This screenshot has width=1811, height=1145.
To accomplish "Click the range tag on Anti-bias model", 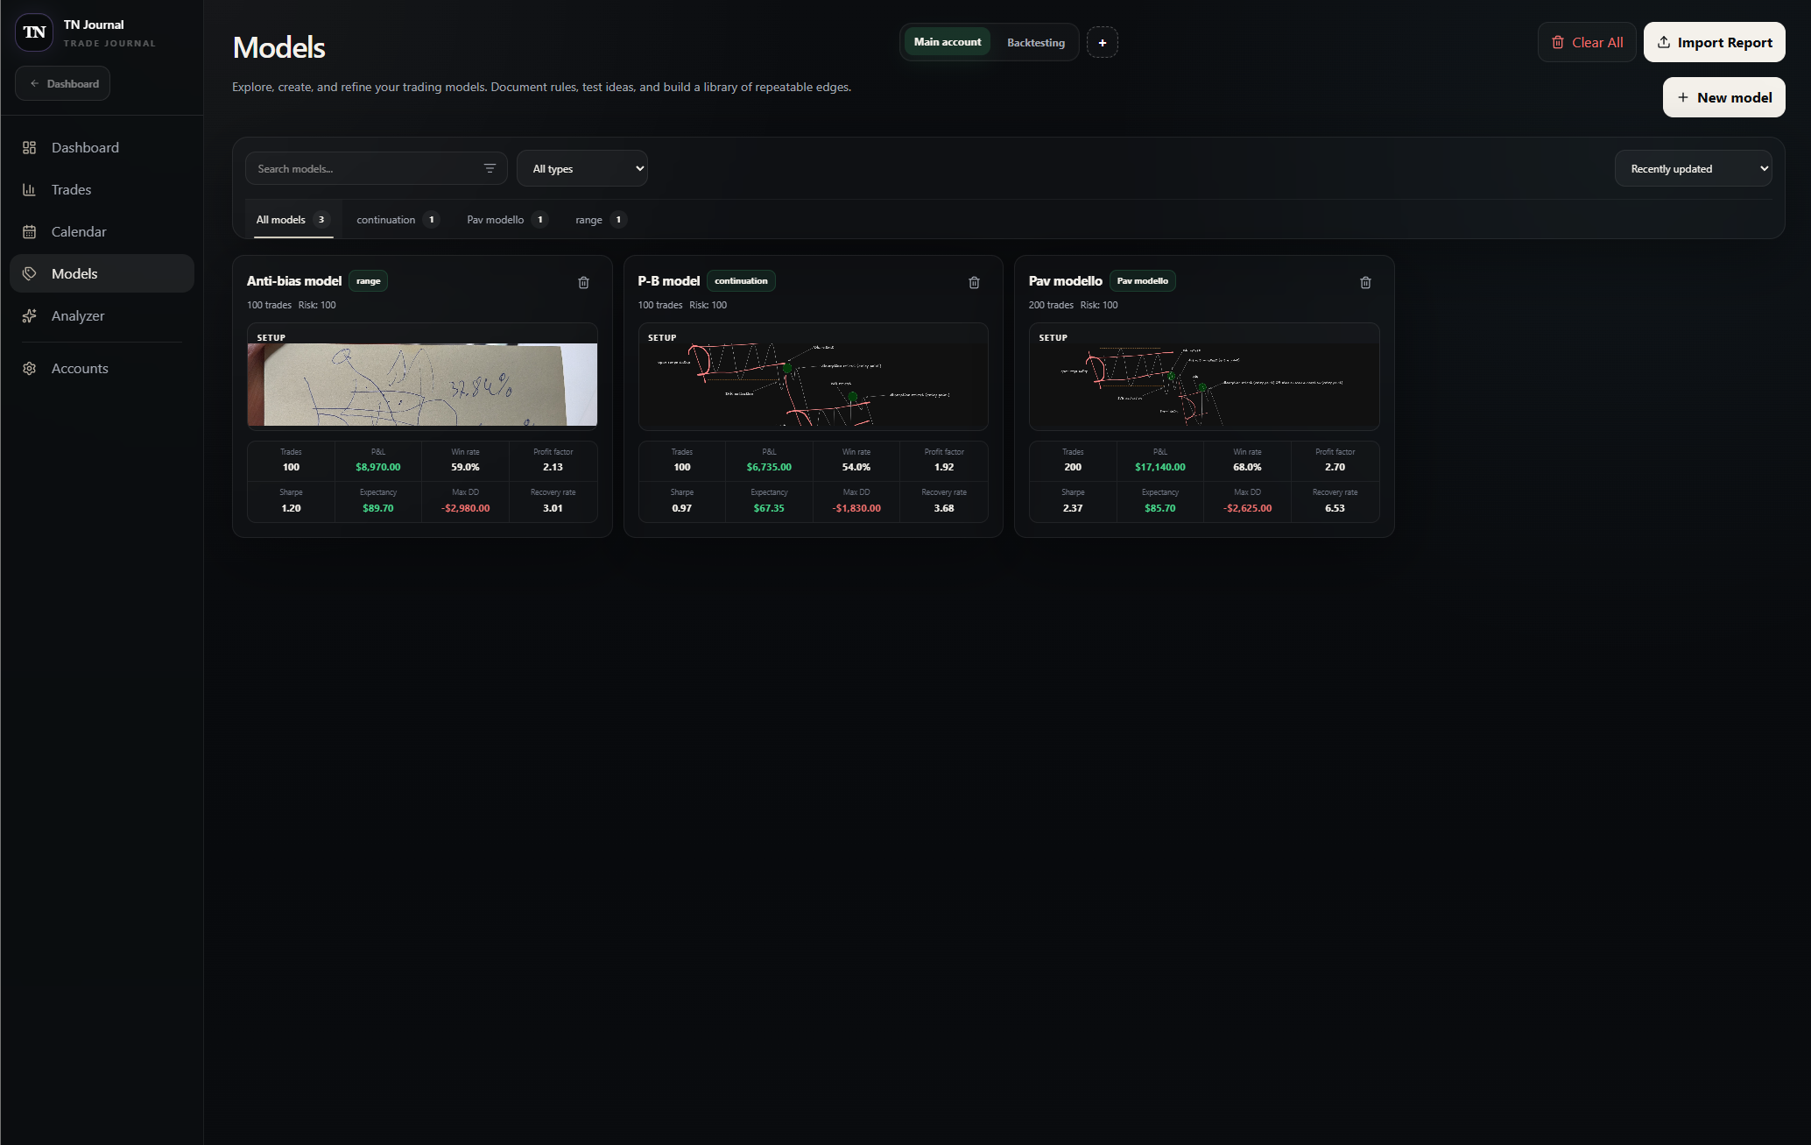I will coord(368,281).
